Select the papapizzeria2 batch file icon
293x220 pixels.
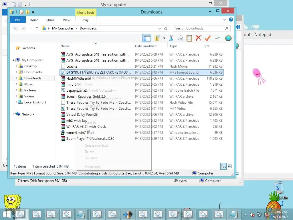click(x=63, y=90)
